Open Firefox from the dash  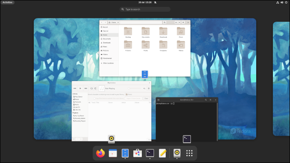tap(100, 153)
